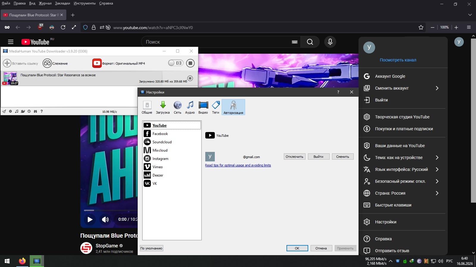The height and width of the screenshot is (267, 476).
Task: Click the music note icon in MediaHuman's bottom bar
Action: pos(17,112)
